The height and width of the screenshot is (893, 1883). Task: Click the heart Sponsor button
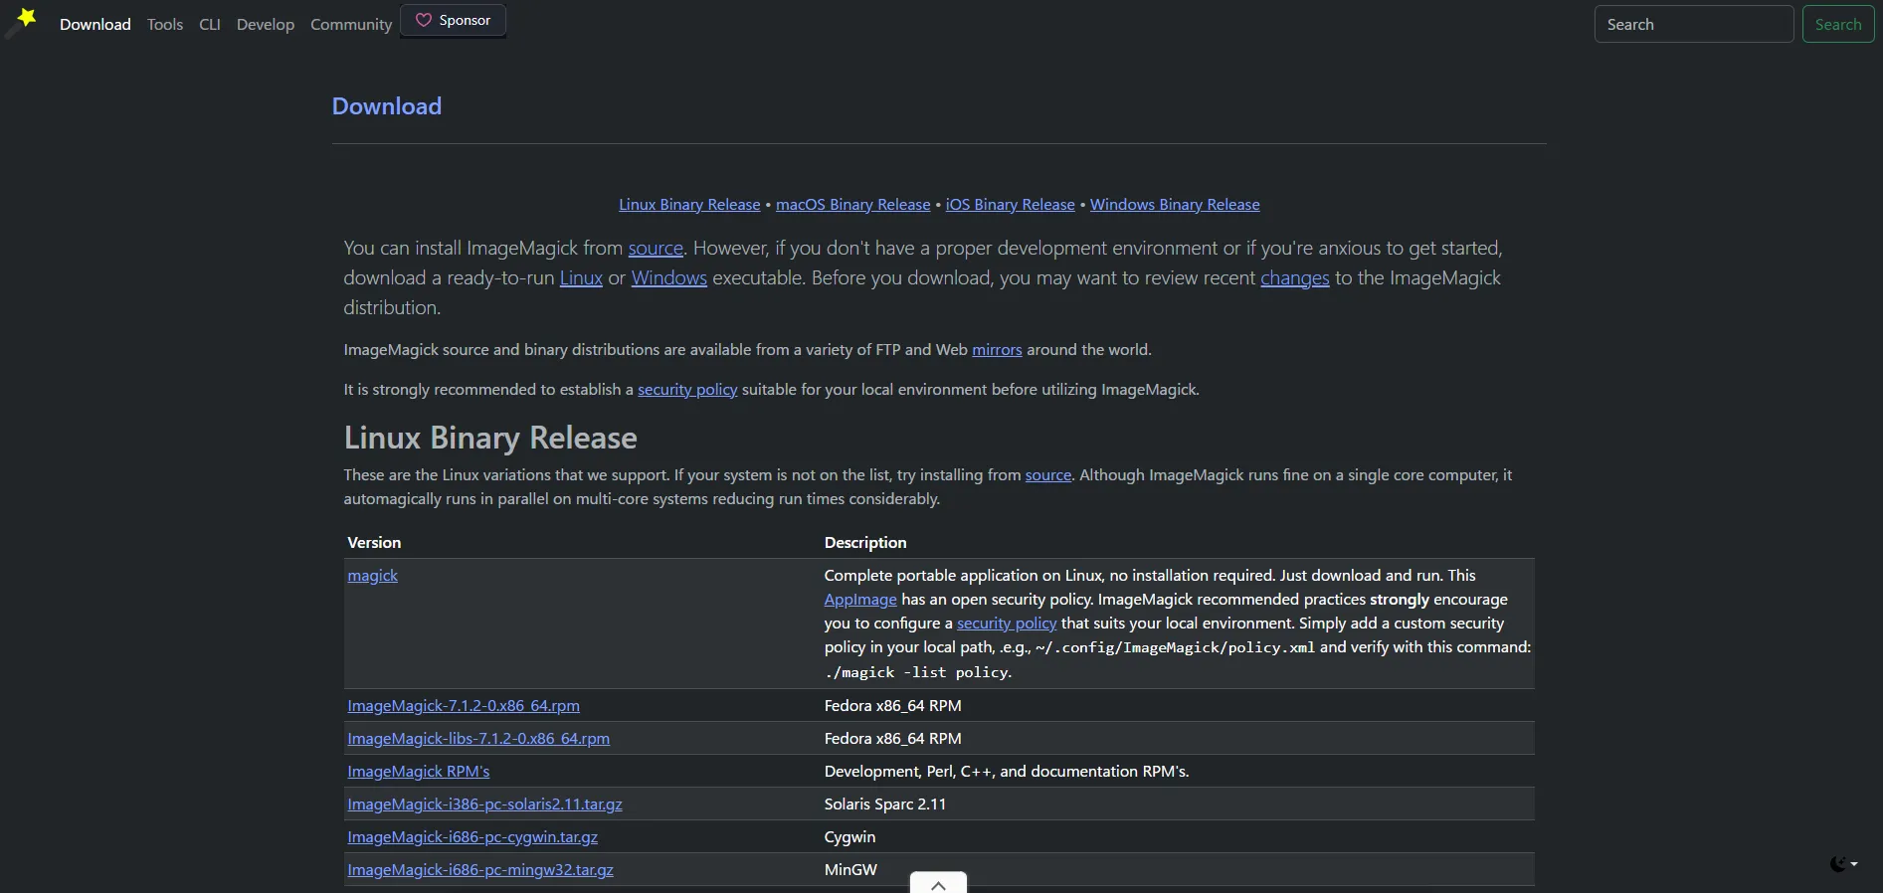click(x=453, y=21)
